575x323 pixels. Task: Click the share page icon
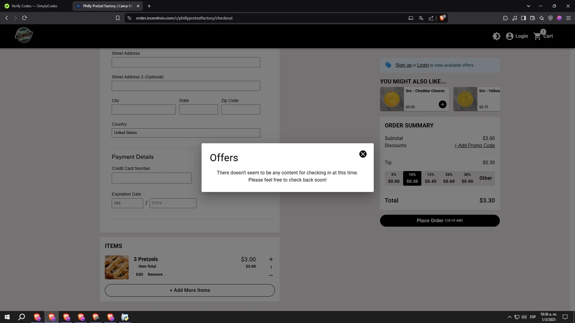[431, 18]
